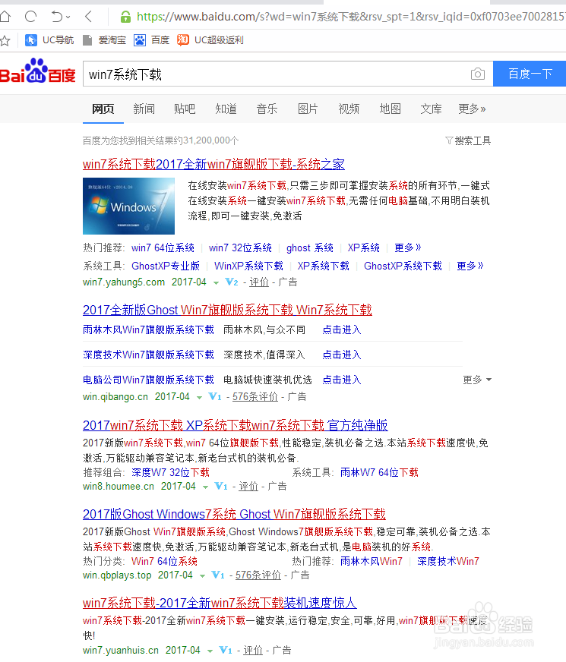Open 2017版Ghost Windows7系统 result title
This screenshot has width=566, height=662.
click(x=235, y=514)
